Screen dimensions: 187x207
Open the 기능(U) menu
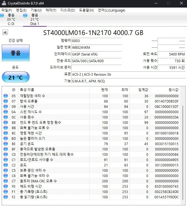click(x=36, y=10)
